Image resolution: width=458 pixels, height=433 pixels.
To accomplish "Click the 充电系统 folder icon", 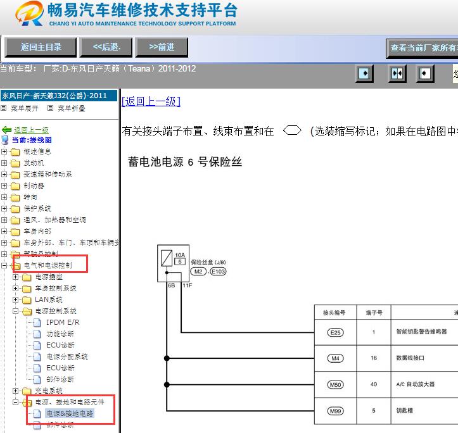I will coord(27,391).
